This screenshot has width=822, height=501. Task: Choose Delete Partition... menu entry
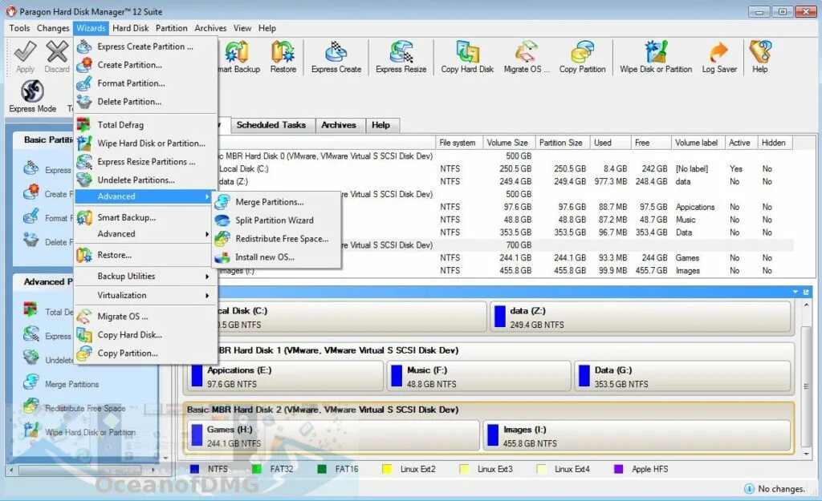146,102
